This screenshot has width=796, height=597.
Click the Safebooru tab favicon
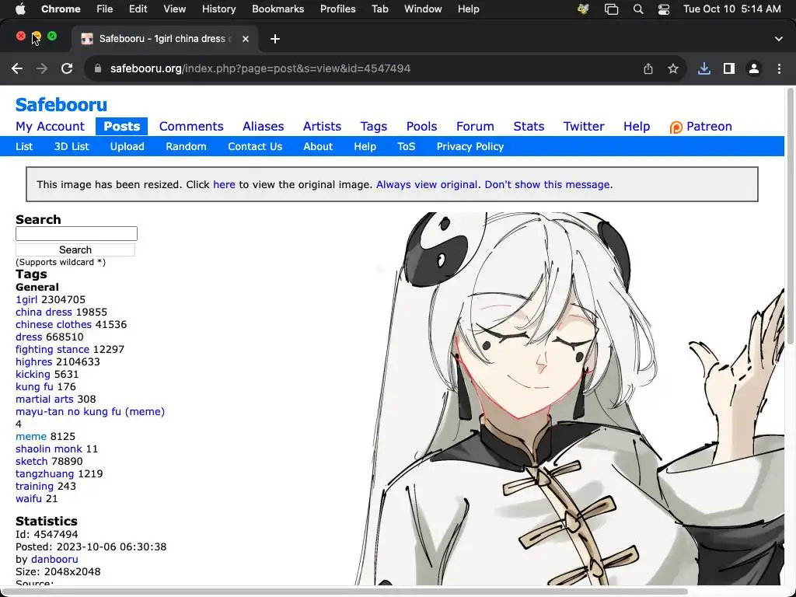click(87, 39)
